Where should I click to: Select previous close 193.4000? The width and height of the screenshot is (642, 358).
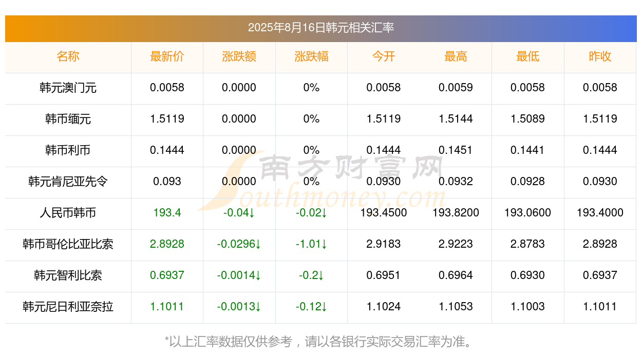pos(600,213)
